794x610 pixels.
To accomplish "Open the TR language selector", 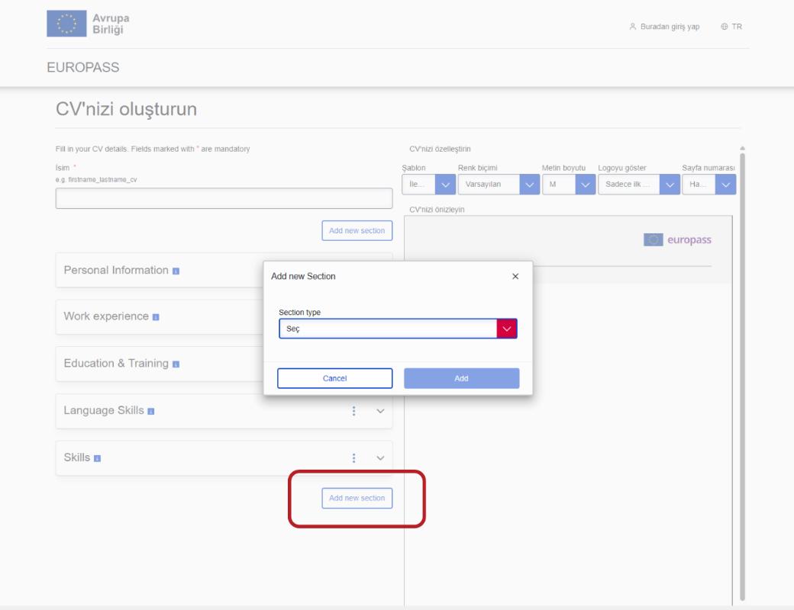I will (731, 27).
